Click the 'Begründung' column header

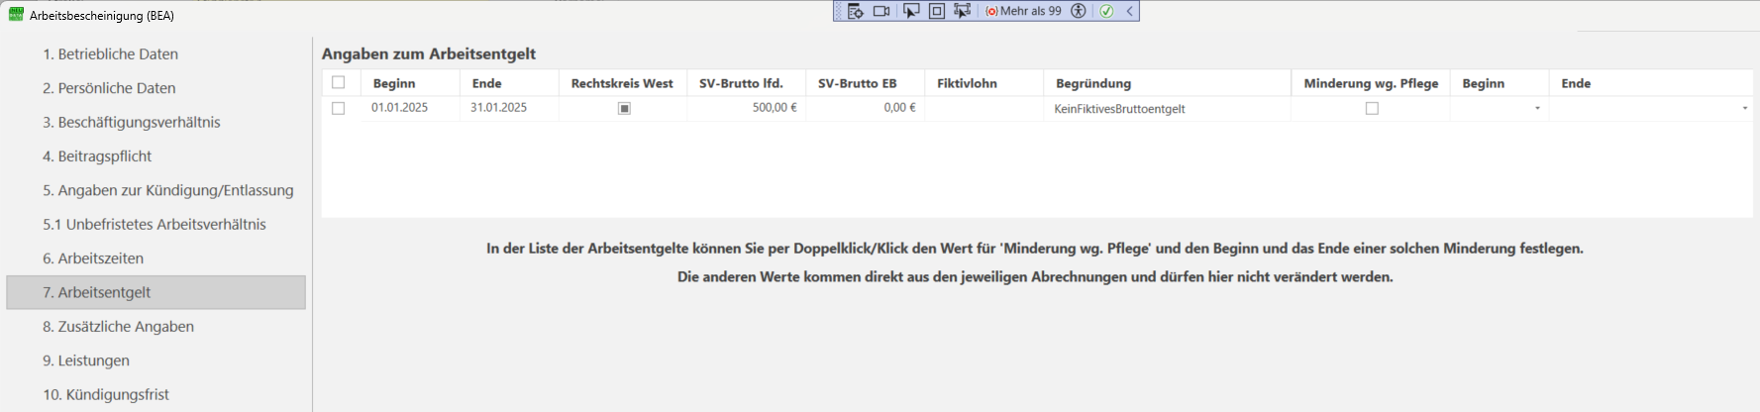(1167, 83)
